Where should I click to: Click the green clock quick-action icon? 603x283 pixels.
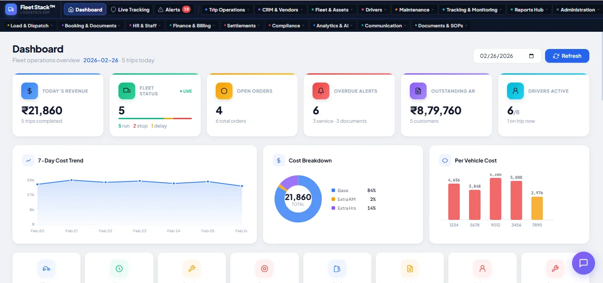coord(119,268)
